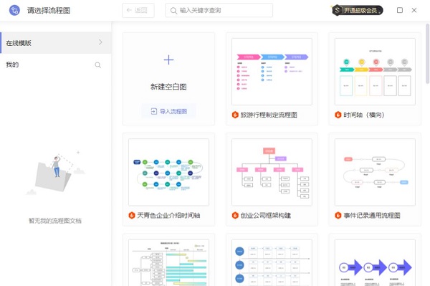Open the 我的 sidebar section
This screenshot has width=430, height=286.
[x=56, y=65]
